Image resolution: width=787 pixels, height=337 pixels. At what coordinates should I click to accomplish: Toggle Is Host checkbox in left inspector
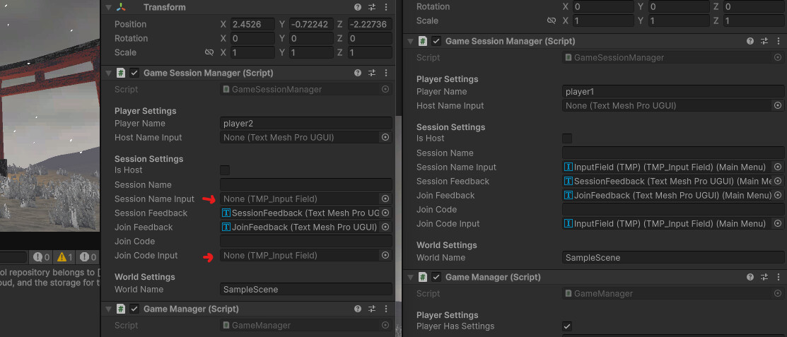click(225, 170)
